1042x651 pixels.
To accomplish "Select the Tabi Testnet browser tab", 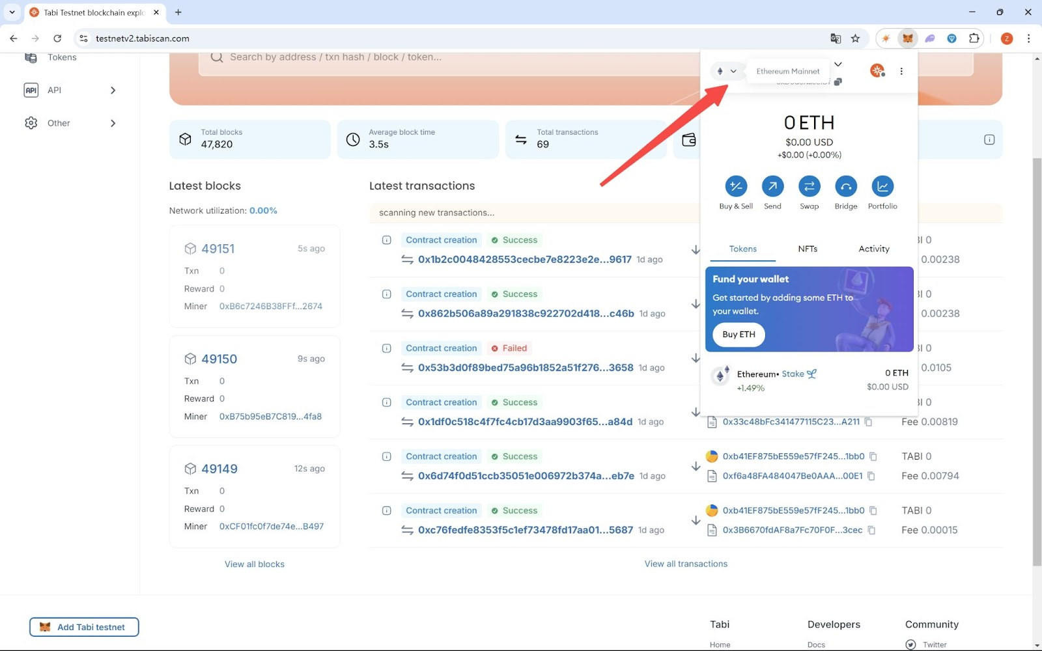I will [94, 12].
